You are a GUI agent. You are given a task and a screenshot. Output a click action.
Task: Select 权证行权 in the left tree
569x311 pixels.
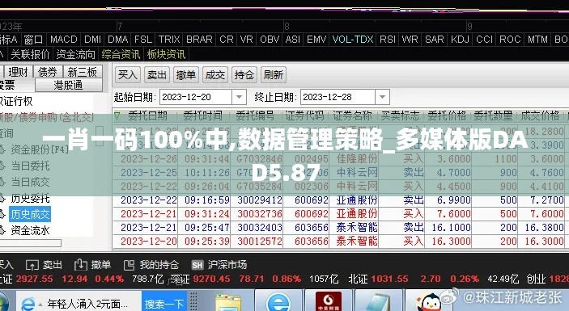pos(16,101)
